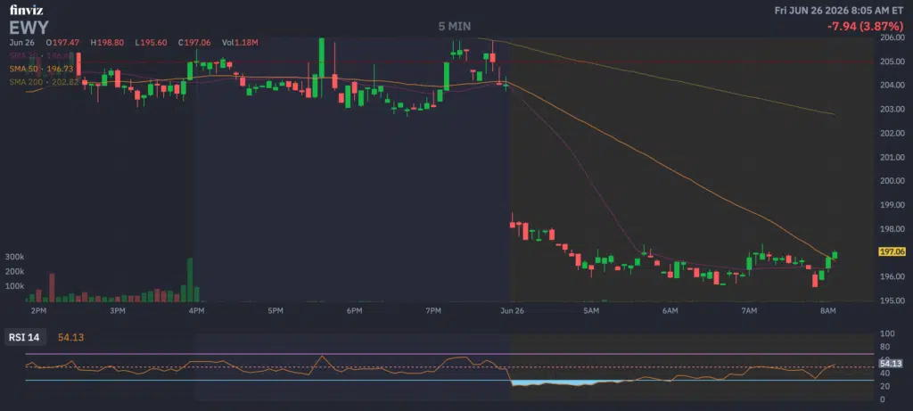The height and width of the screenshot is (411, 913).
Task: Click the open price O197.47
Action: point(63,43)
